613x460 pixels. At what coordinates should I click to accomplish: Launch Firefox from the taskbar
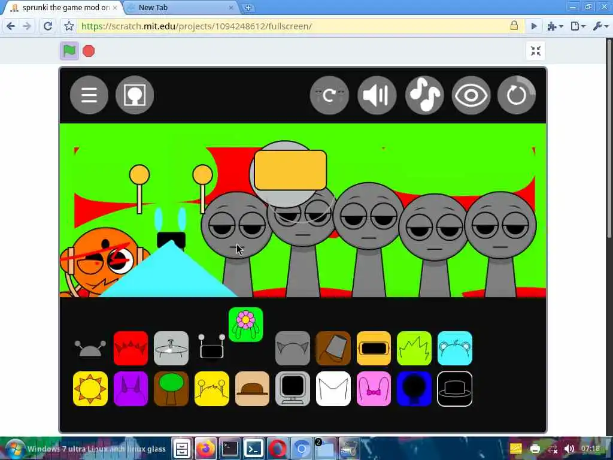click(206, 449)
